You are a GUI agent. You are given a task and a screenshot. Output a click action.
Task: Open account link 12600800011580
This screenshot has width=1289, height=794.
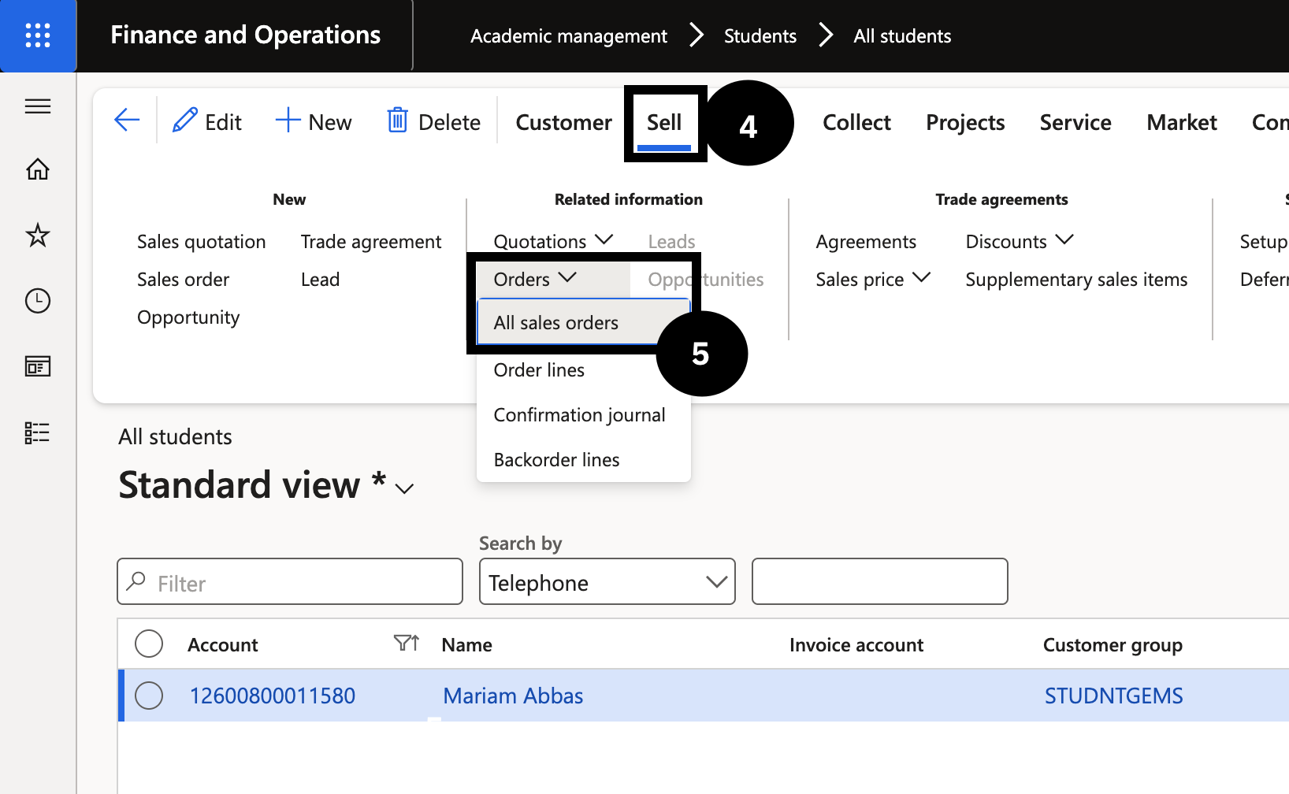(x=272, y=696)
